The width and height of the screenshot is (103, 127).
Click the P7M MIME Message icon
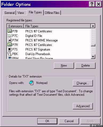(x=10, y=40)
